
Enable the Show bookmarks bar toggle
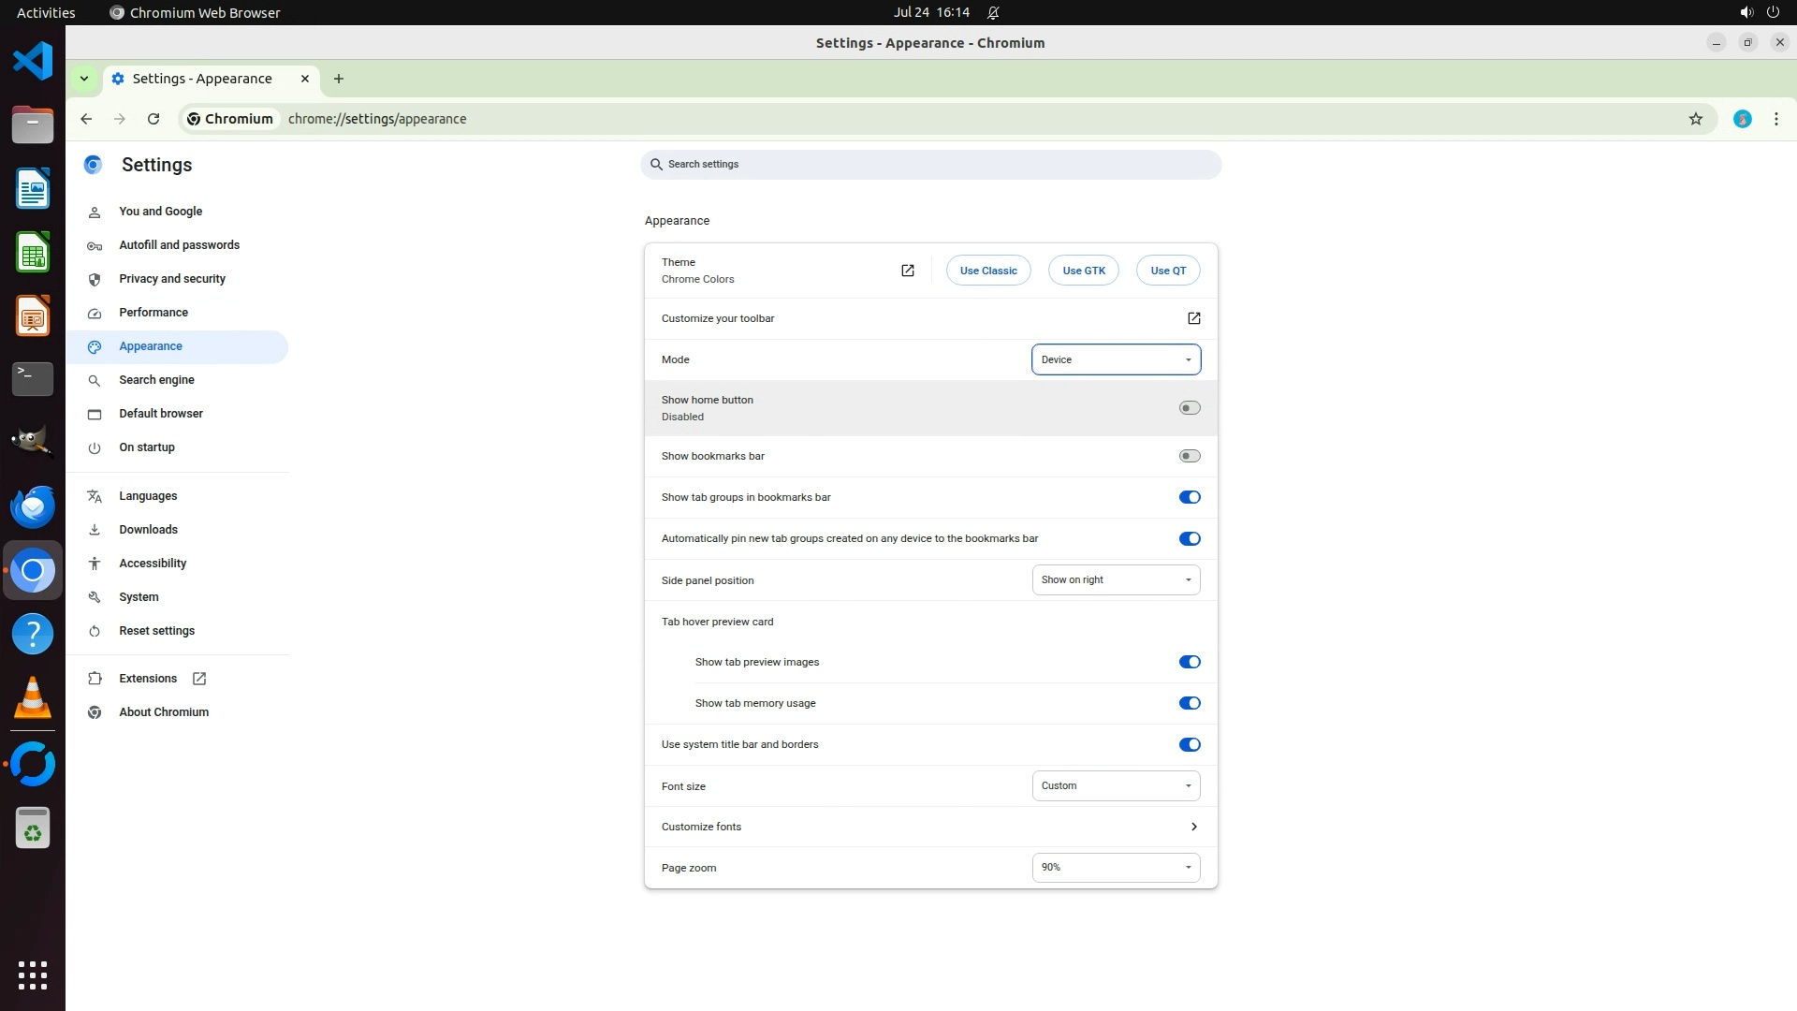click(x=1189, y=456)
